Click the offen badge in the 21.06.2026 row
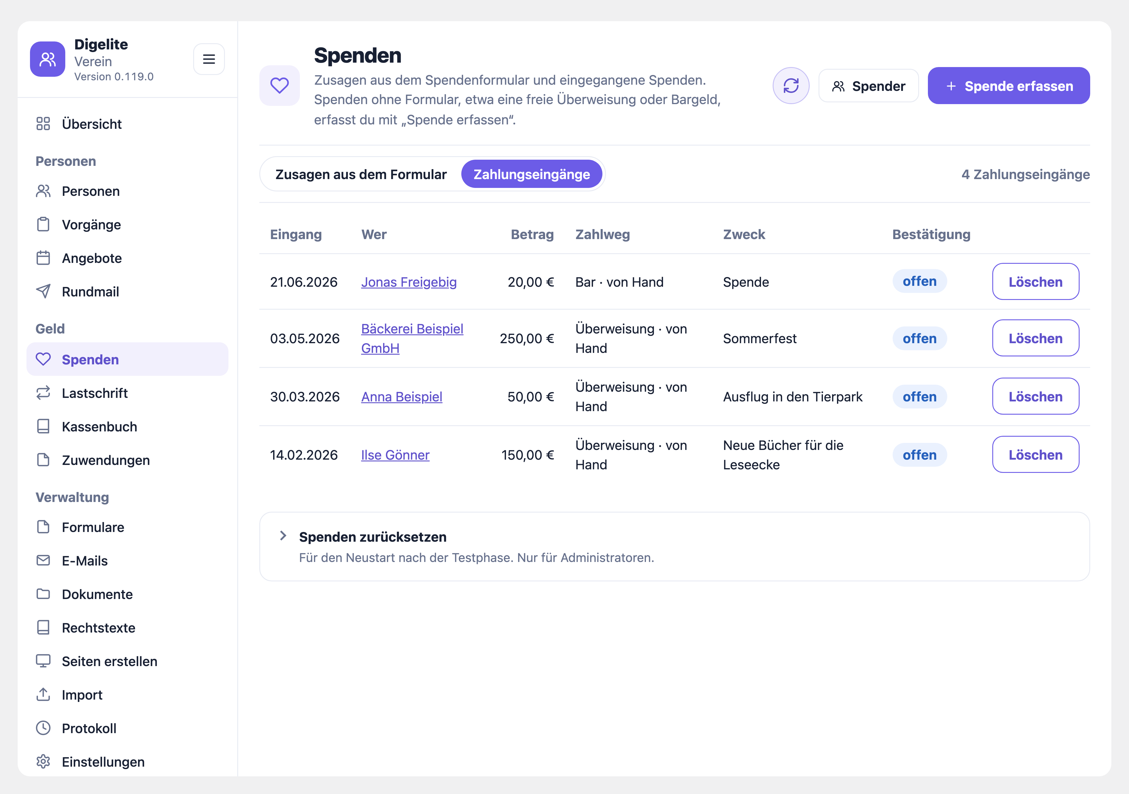Screen dimensions: 1129x794 (x=920, y=281)
